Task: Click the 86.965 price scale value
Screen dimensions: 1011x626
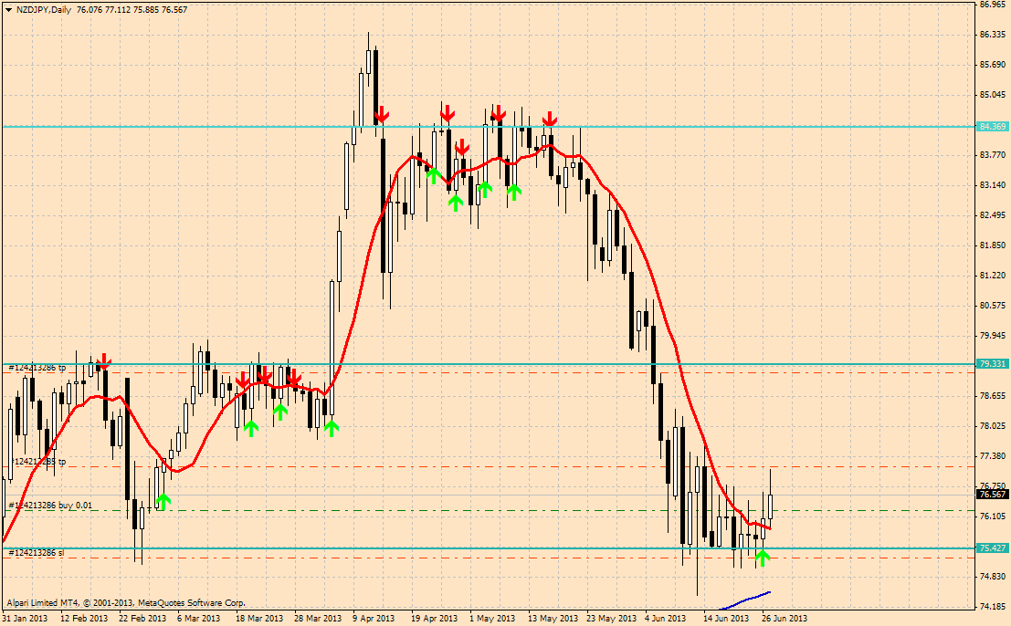Action: click(x=993, y=5)
